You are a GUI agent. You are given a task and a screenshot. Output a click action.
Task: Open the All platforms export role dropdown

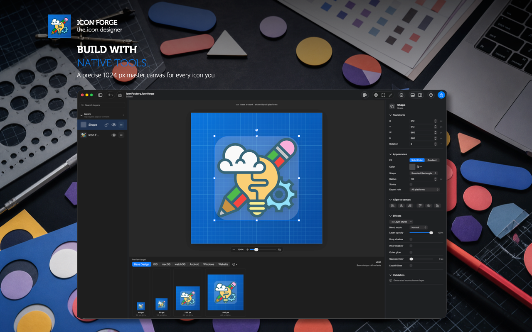coord(425,190)
